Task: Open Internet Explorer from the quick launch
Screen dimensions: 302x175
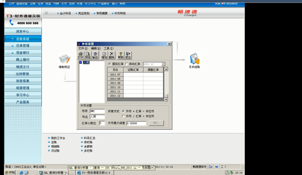Action: pos(21,173)
